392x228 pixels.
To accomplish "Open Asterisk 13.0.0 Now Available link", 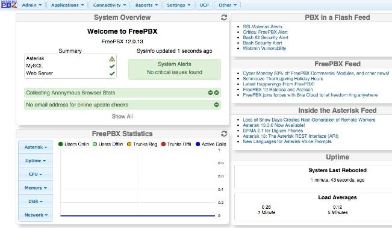I will coord(274,125).
